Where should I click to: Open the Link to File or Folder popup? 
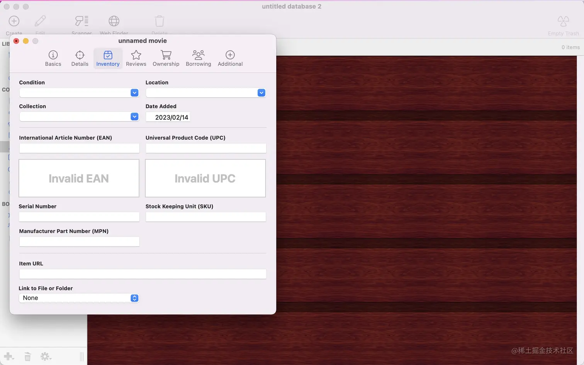(79, 298)
